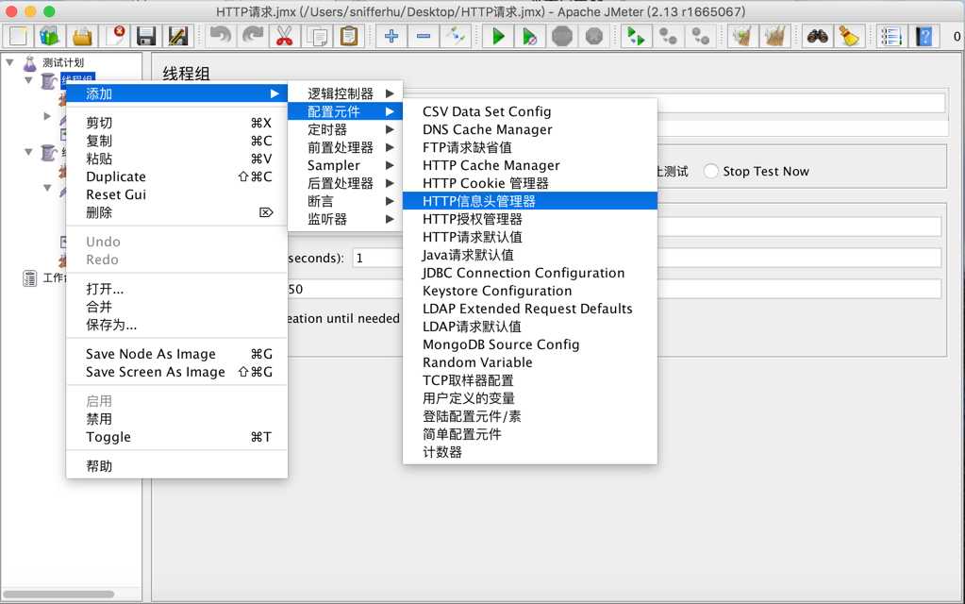
Task: Select 添加 in context menu
Action: tap(176, 93)
